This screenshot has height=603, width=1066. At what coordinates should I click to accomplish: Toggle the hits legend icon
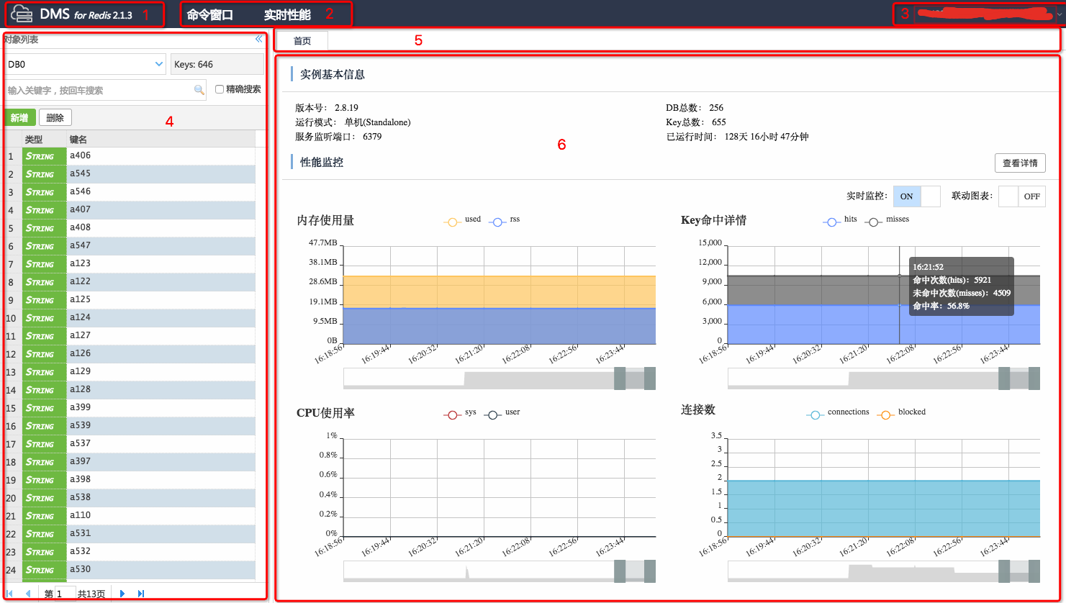(x=831, y=222)
